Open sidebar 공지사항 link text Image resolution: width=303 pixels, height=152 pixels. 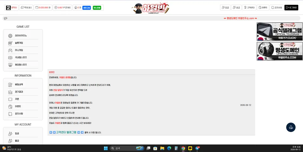pos(19,114)
